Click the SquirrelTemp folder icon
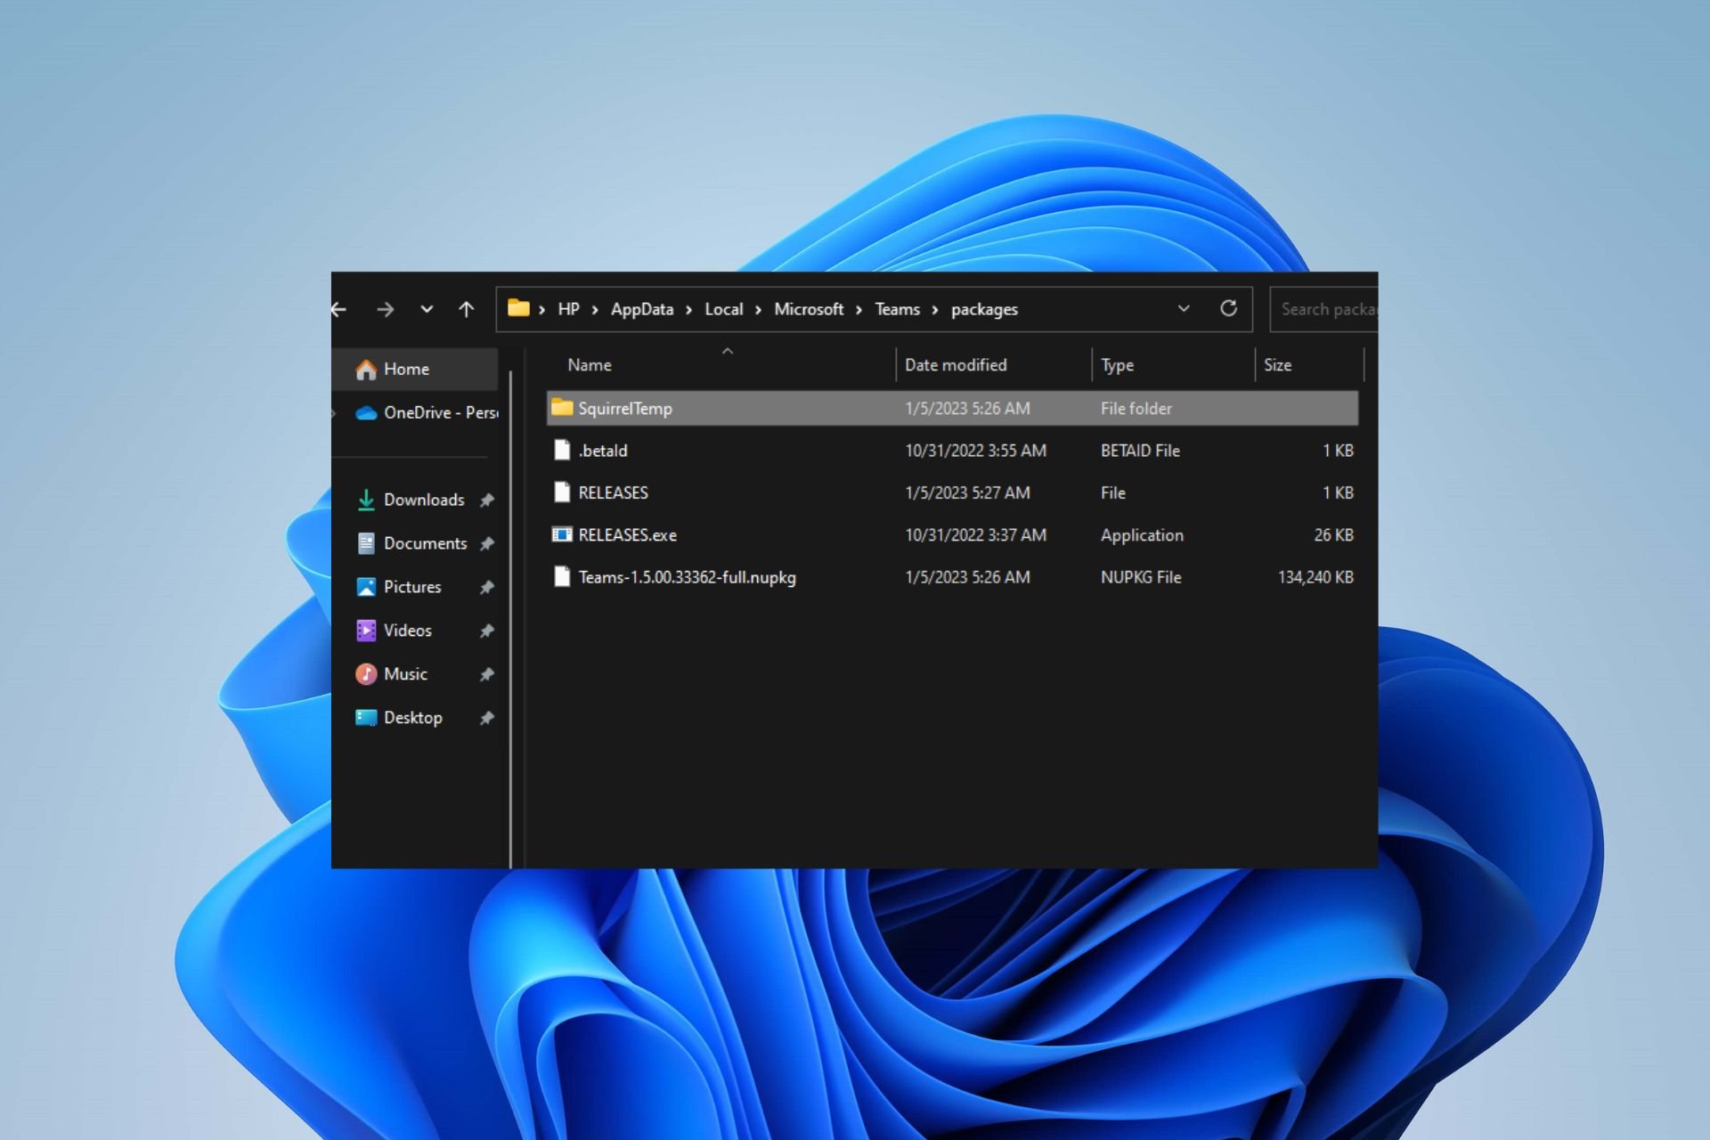Viewport: 1710px width, 1140px height. (x=561, y=407)
